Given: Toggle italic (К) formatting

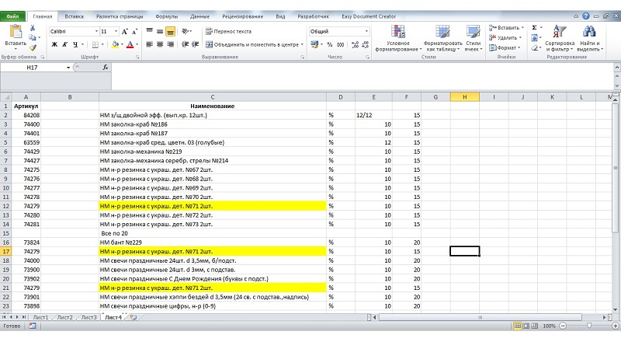Looking at the screenshot, I should click(64, 44).
